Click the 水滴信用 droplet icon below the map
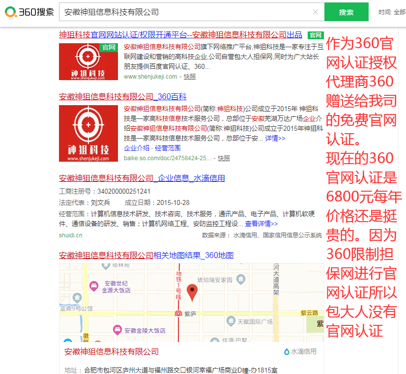This screenshot has width=406, height=374. click(x=287, y=351)
